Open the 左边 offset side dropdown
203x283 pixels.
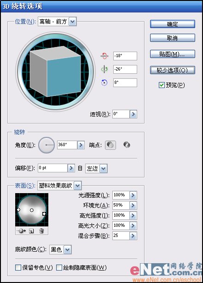(103, 169)
